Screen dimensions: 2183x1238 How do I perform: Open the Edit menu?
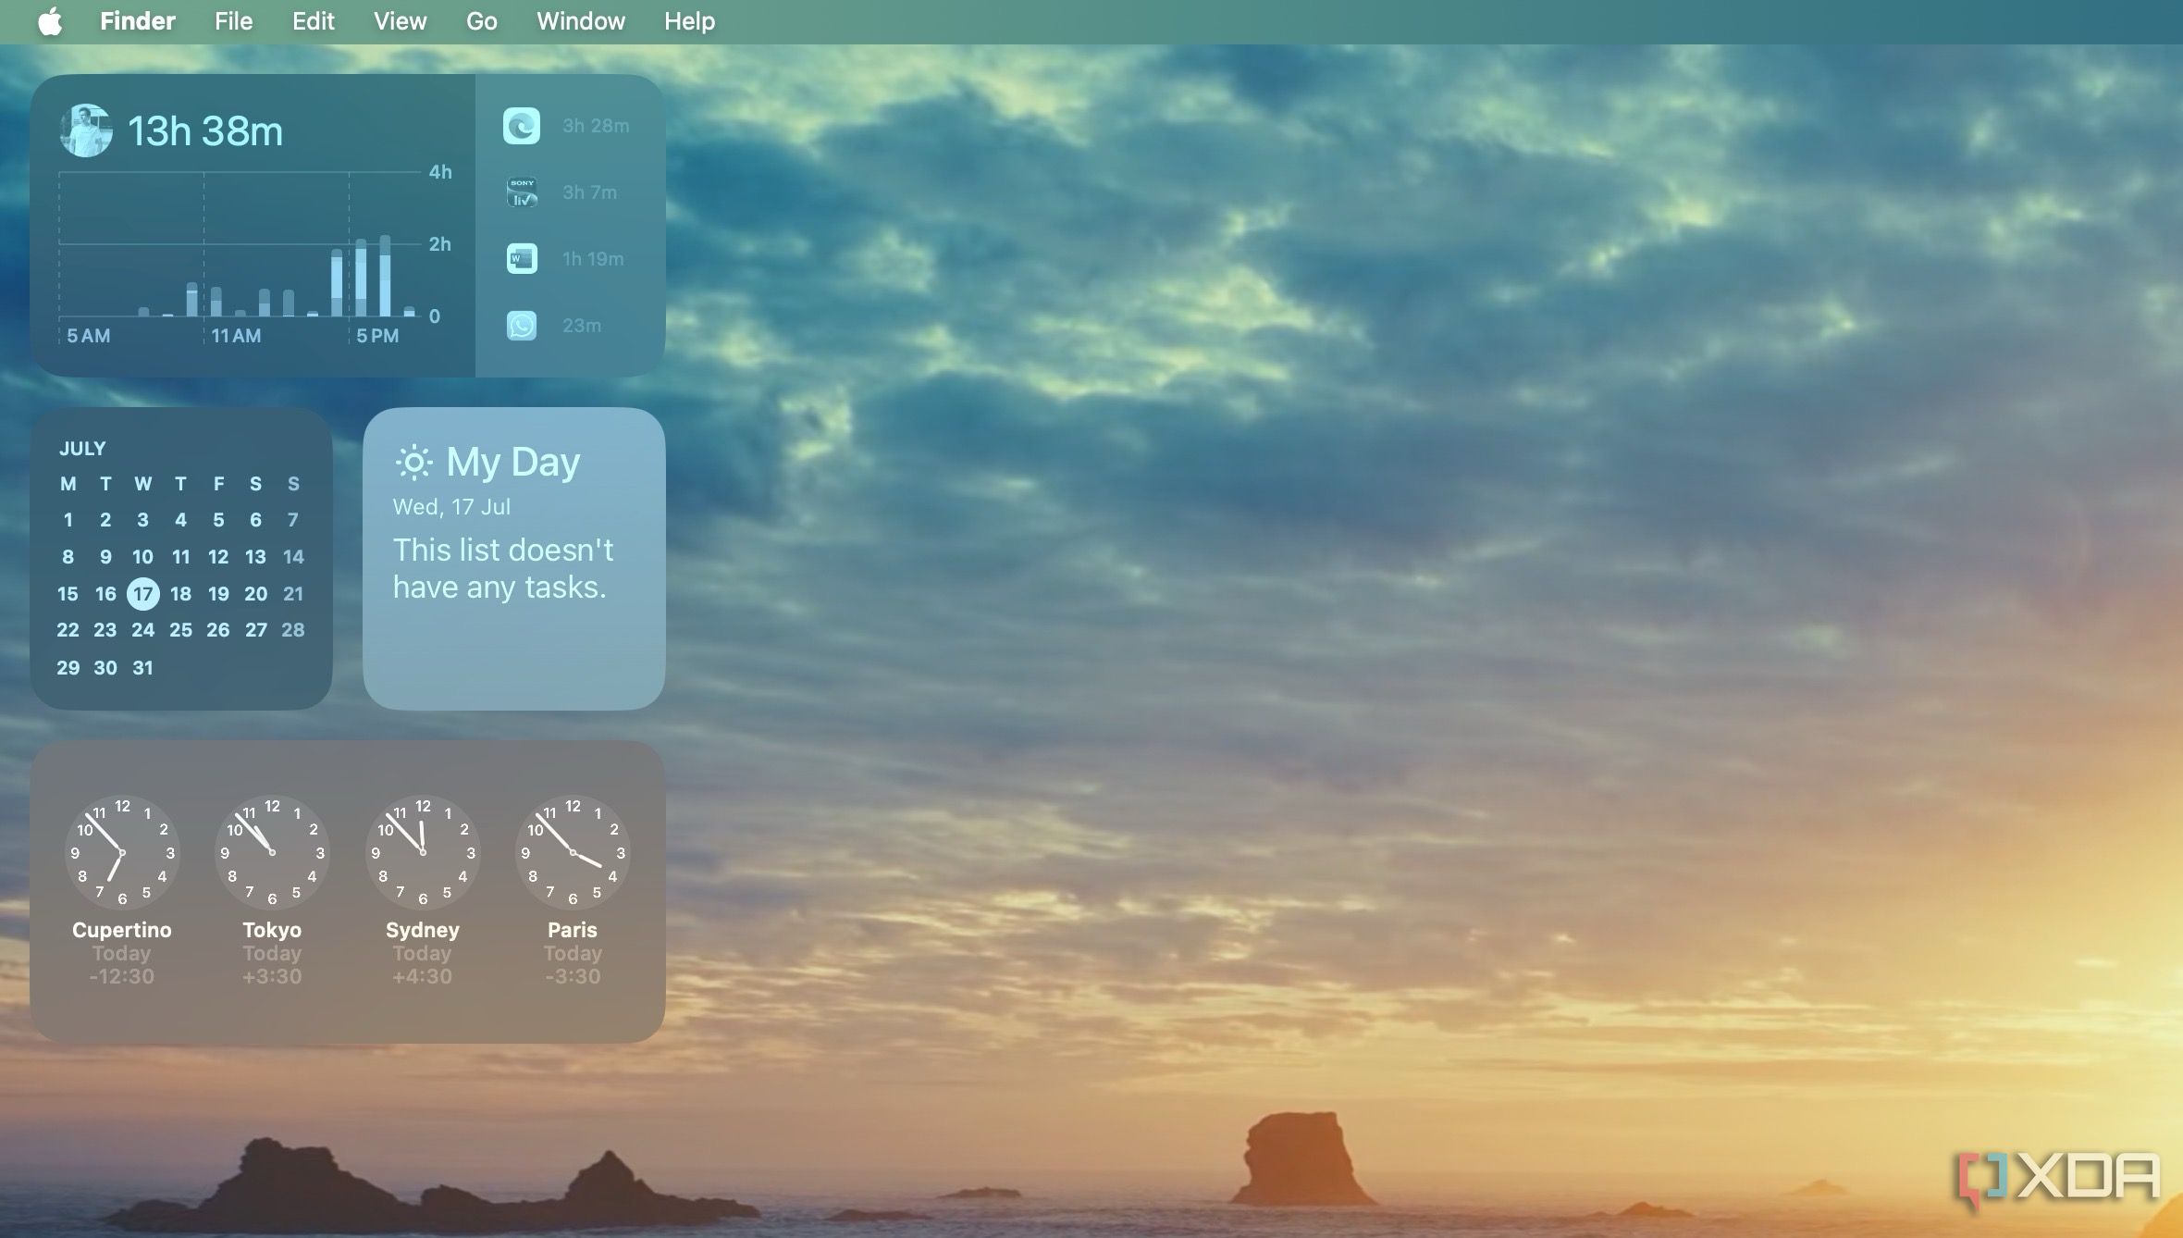(314, 21)
